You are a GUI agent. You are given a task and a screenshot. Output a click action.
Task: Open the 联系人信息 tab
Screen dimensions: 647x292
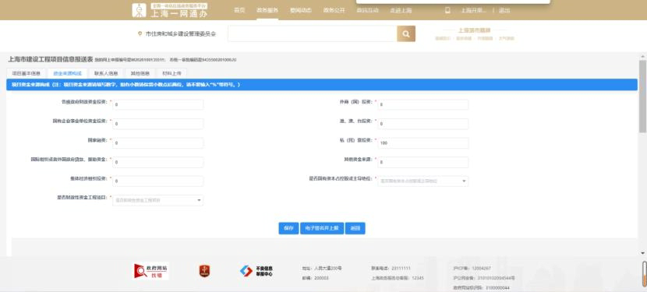pyautogui.click(x=106, y=73)
